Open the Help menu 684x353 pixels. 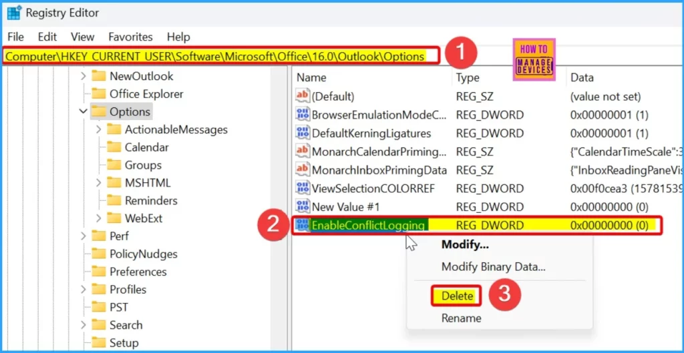click(178, 37)
